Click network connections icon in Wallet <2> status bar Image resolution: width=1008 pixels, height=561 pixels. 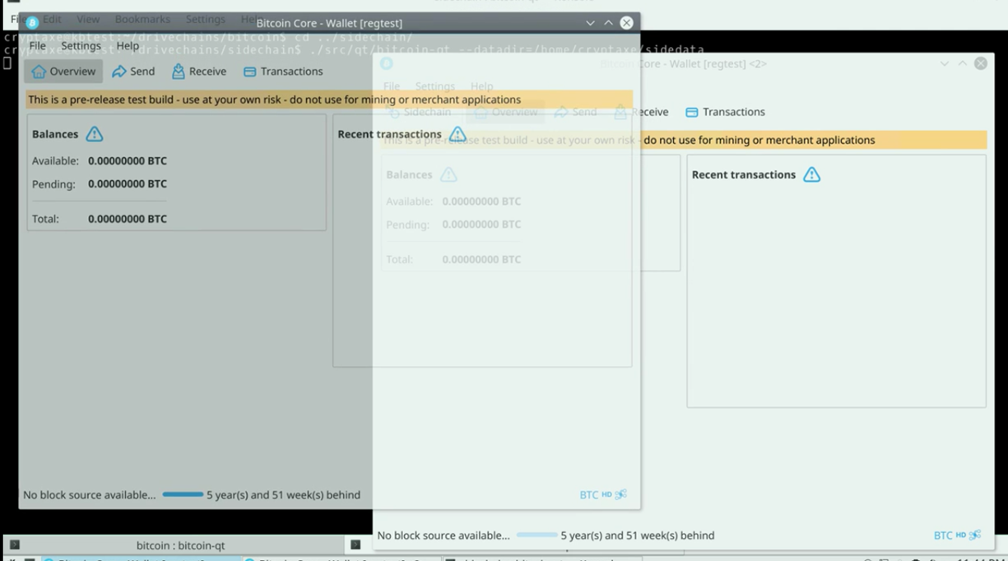[975, 535]
